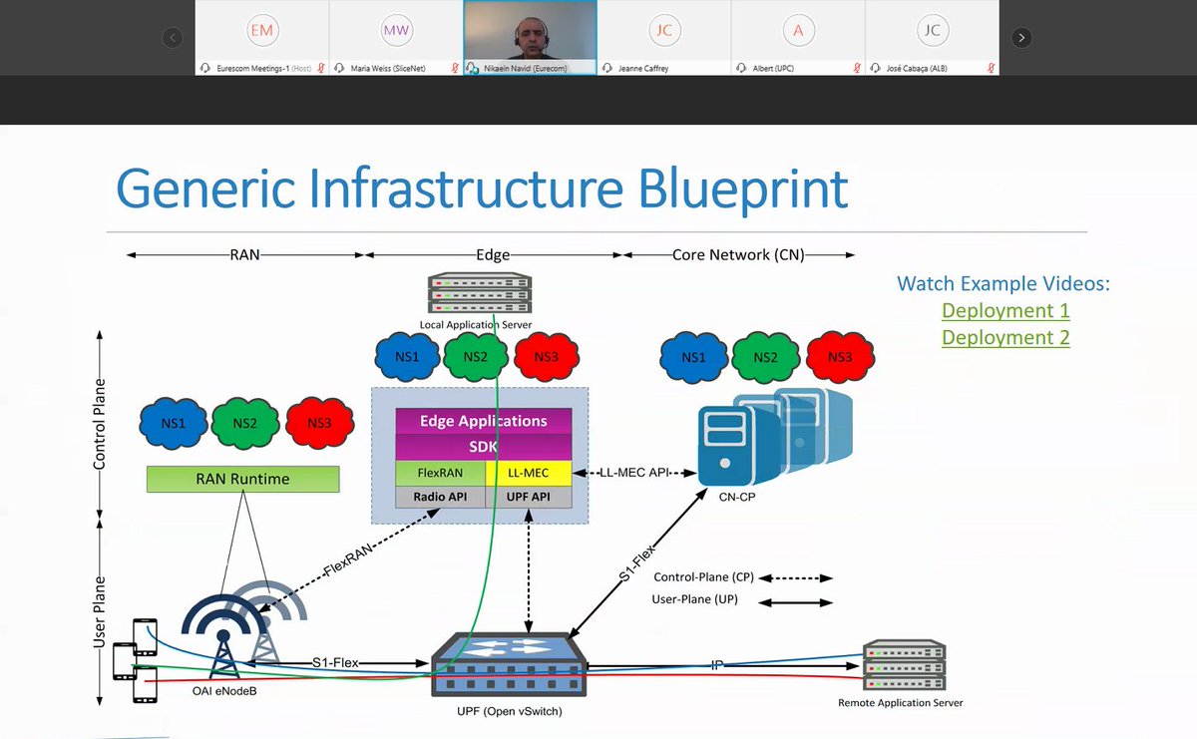Select the red NS3 cloud
Viewport: 1197px width, 739px height.
(319, 423)
